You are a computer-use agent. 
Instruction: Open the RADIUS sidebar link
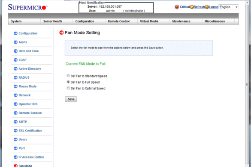[x=24, y=78]
